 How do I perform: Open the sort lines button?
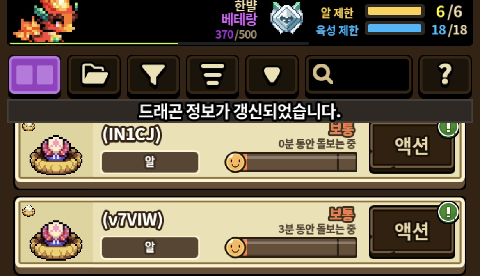tap(213, 75)
